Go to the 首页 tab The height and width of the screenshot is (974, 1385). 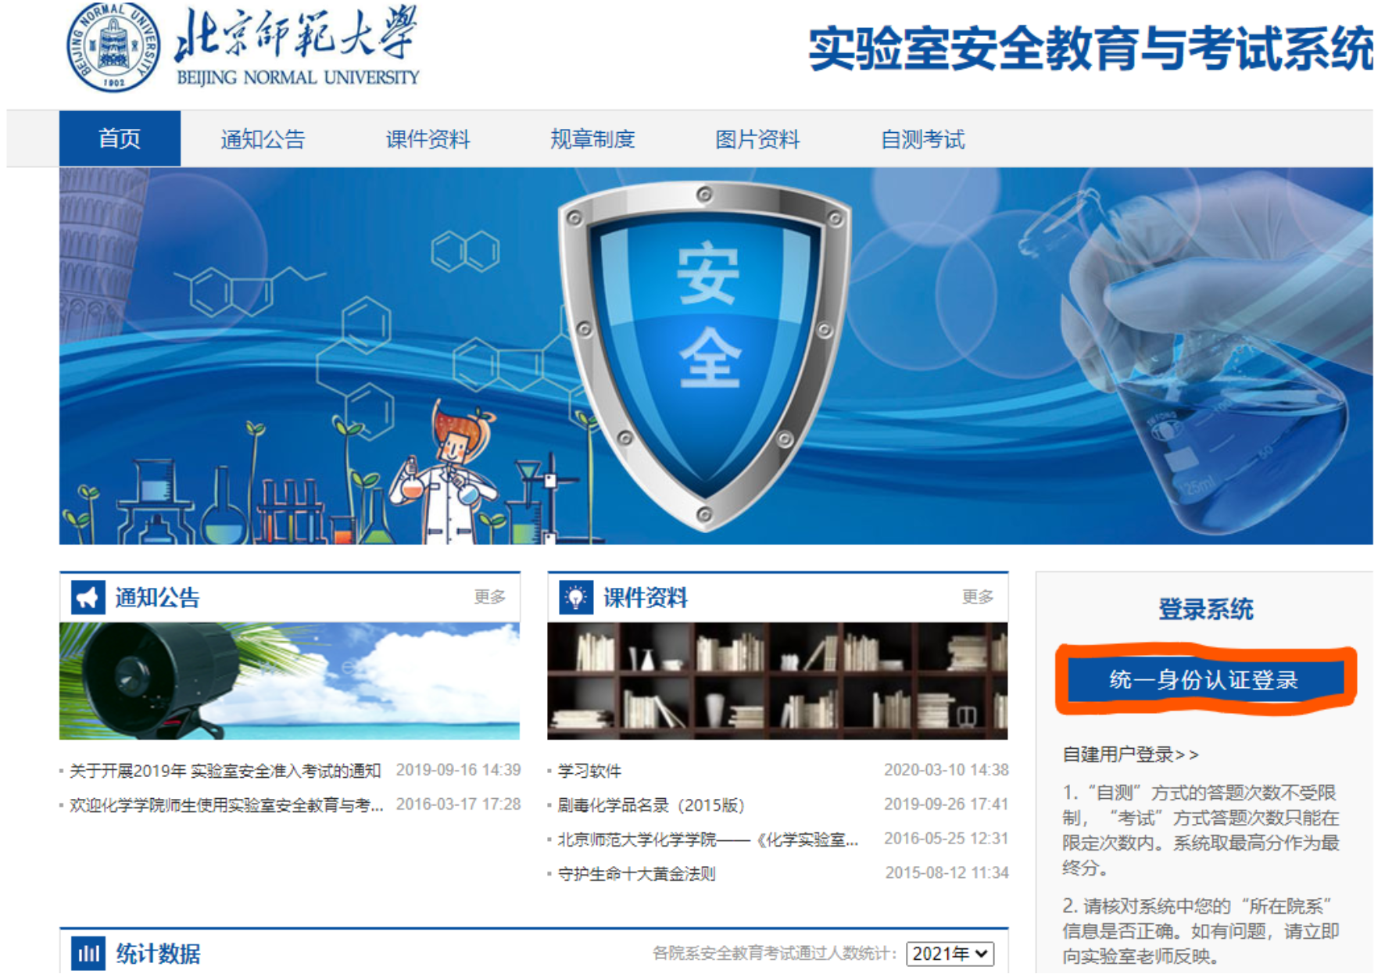coord(120,139)
